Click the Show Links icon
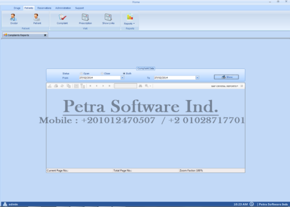Viewport: 290px width, 207px height. point(108,19)
